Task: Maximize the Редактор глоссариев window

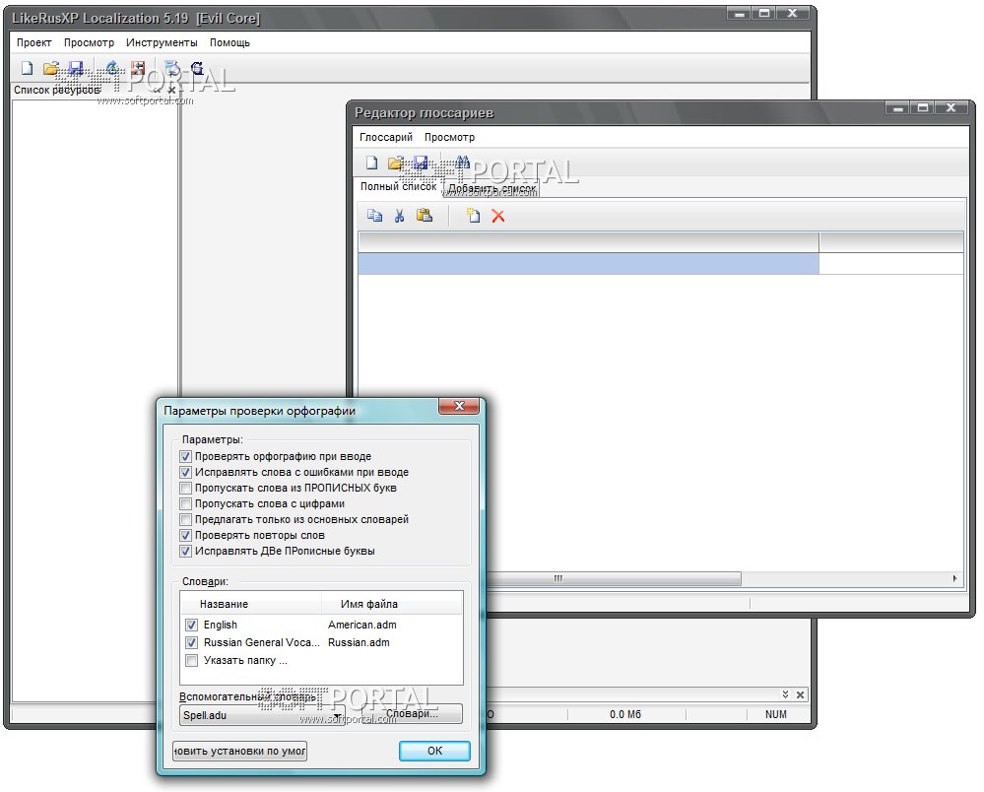Action: tap(923, 107)
